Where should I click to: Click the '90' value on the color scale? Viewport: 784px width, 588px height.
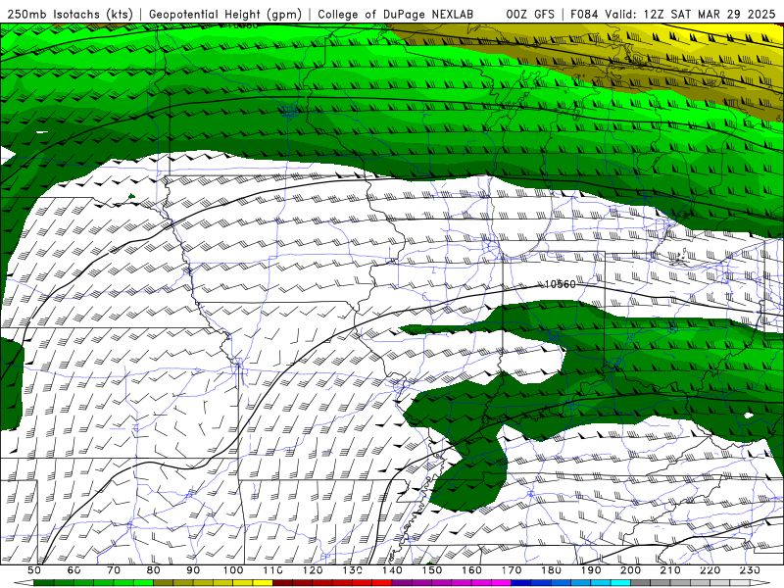tap(193, 570)
